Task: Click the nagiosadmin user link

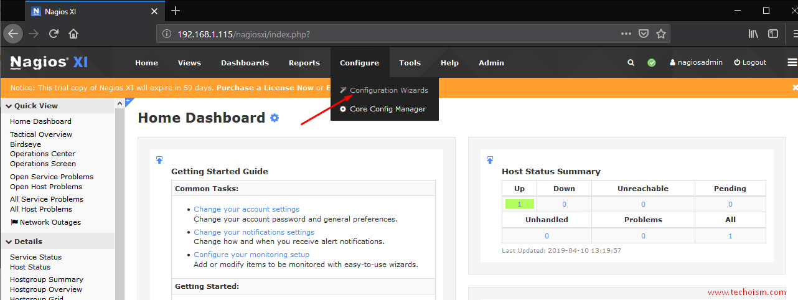Action: click(x=696, y=62)
